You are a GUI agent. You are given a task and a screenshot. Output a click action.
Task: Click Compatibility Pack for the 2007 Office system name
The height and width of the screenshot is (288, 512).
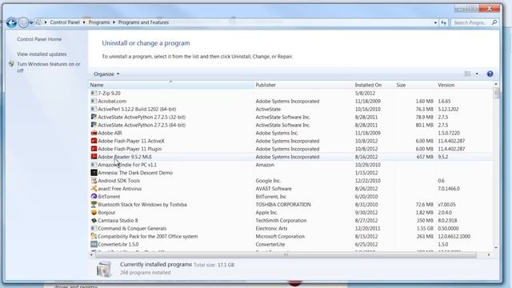pyautogui.click(x=147, y=237)
